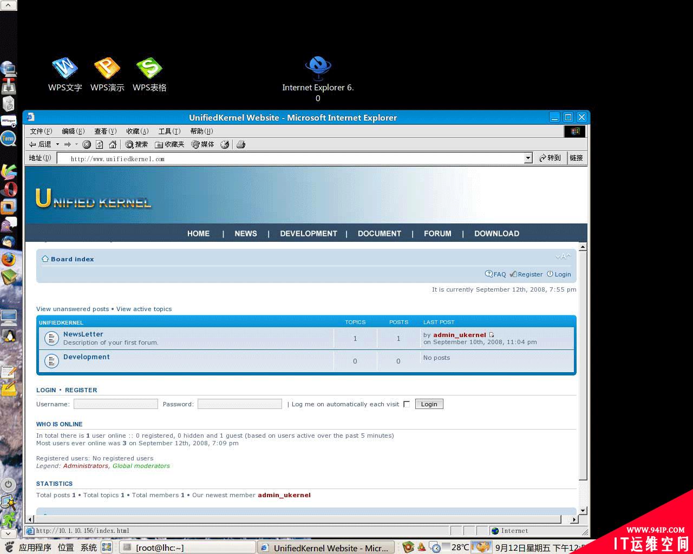Open the WPS演示 desktop icon
This screenshot has height=554, width=693.
[x=107, y=74]
